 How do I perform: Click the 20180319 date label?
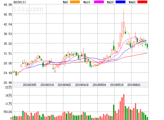pos(47,85)
